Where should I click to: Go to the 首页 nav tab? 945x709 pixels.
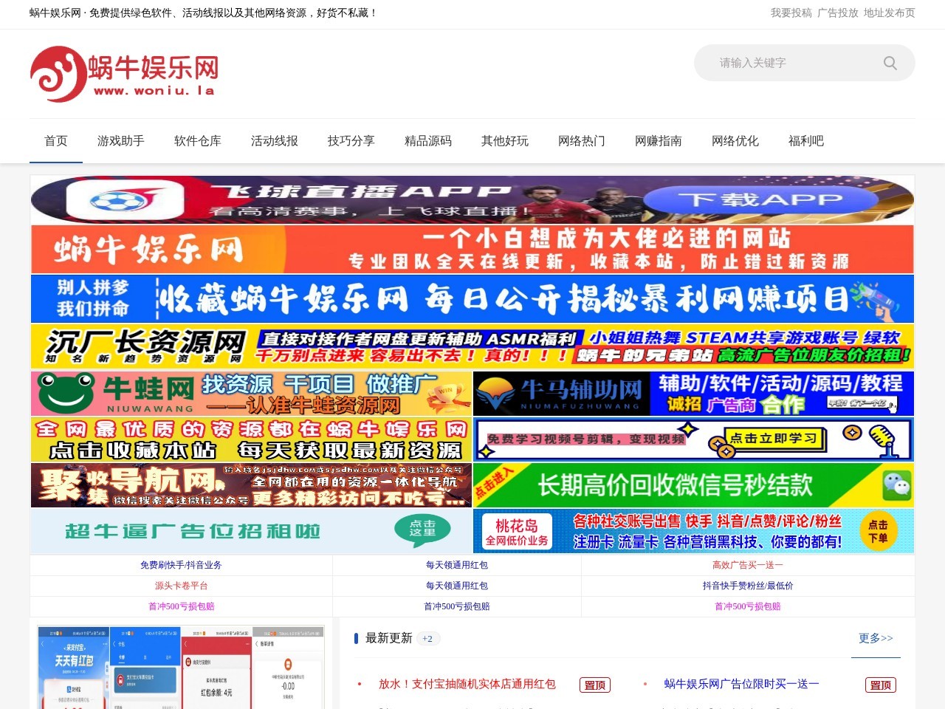[x=56, y=140]
